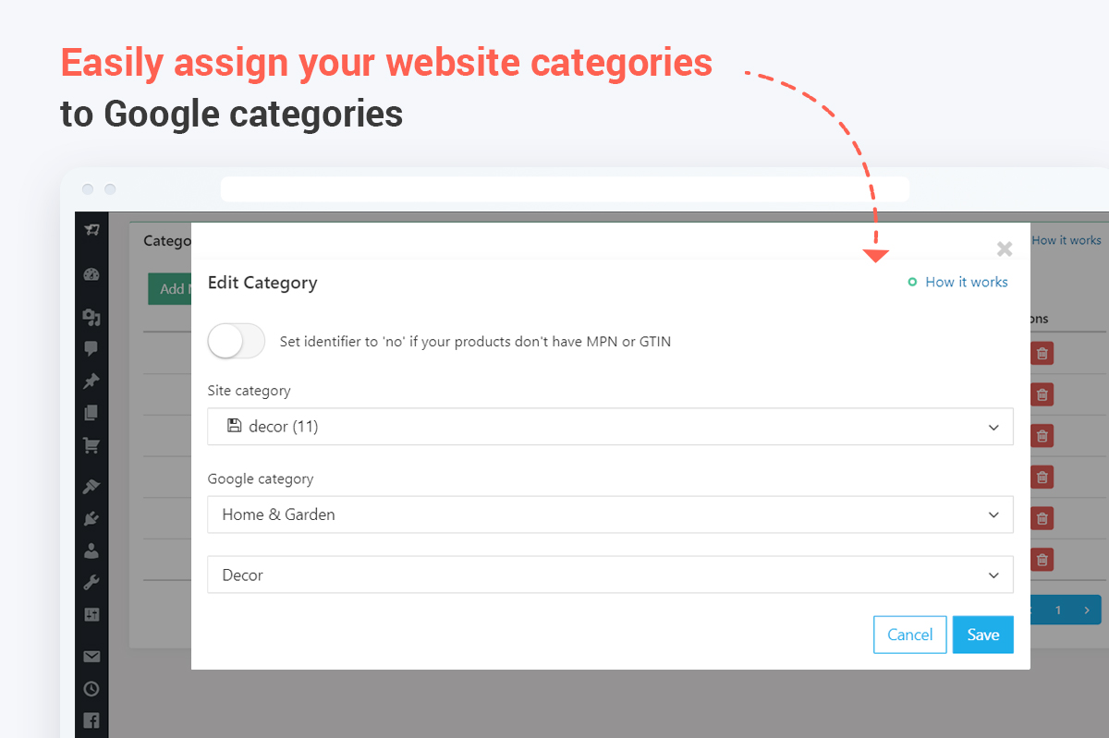Open the Decor subcategory dropdown
The width and height of the screenshot is (1109, 738).
click(x=610, y=575)
